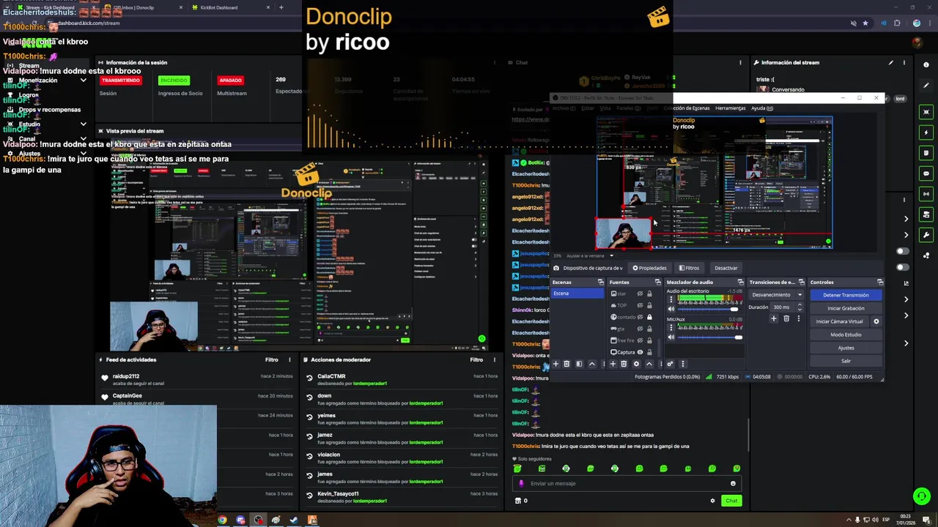Open Ayuda menu in OBS
Viewport: 938px width, 527px height.
click(762, 108)
